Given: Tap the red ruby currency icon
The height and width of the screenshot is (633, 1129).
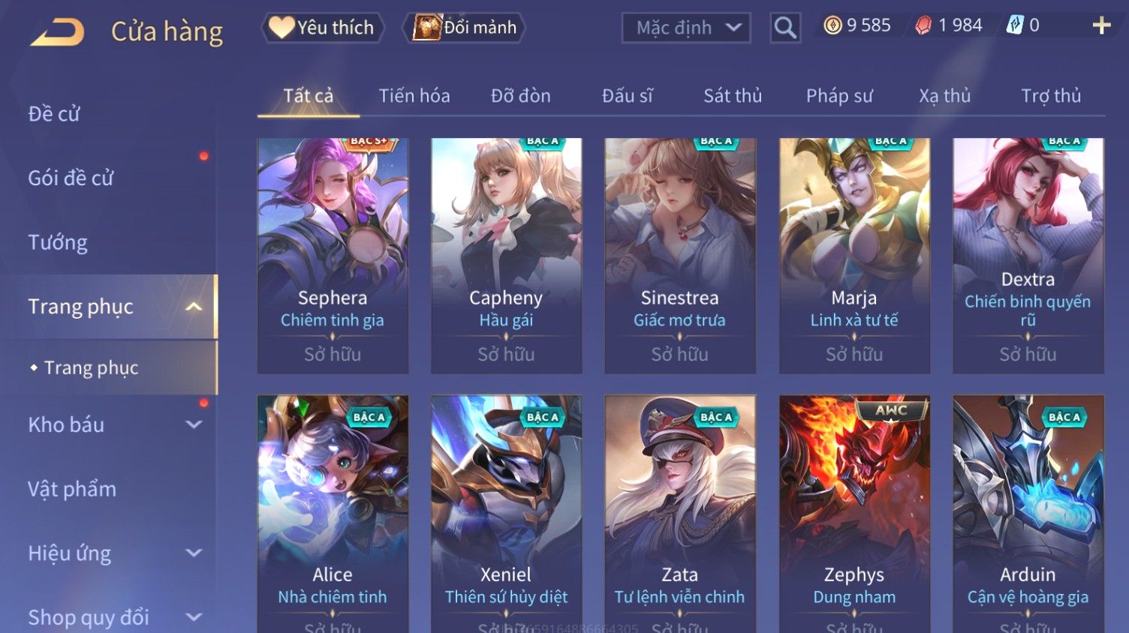Looking at the screenshot, I should (x=923, y=25).
